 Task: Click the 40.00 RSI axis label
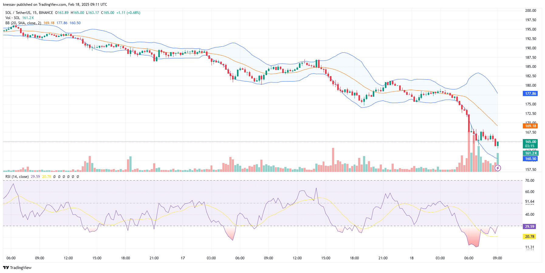(530, 215)
